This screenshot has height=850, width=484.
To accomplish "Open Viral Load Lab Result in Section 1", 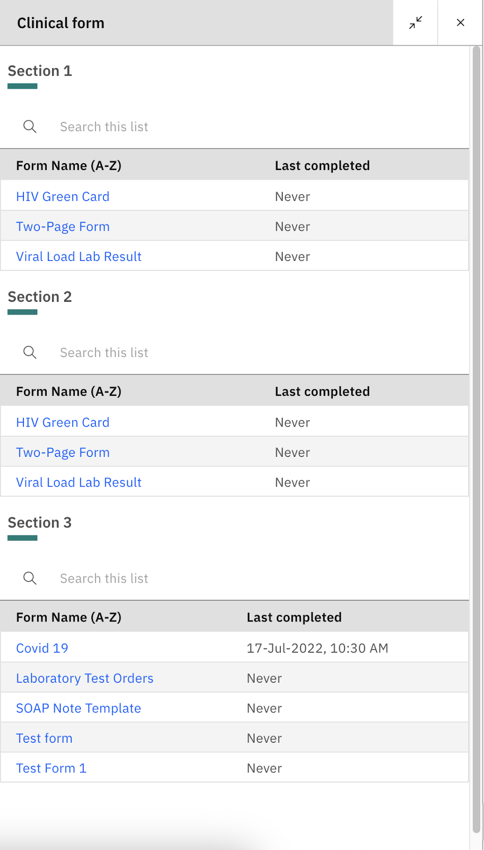I will point(79,257).
